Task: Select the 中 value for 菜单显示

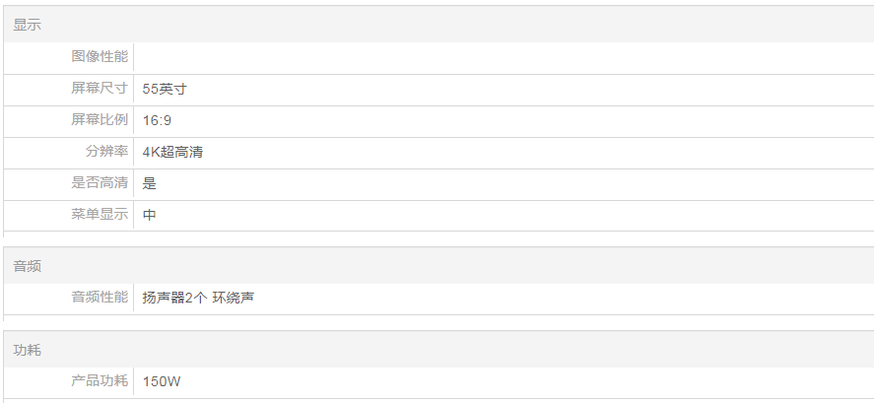Action: pos(150,215)
